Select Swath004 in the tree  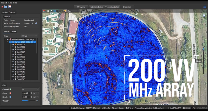tap(21, 52)
